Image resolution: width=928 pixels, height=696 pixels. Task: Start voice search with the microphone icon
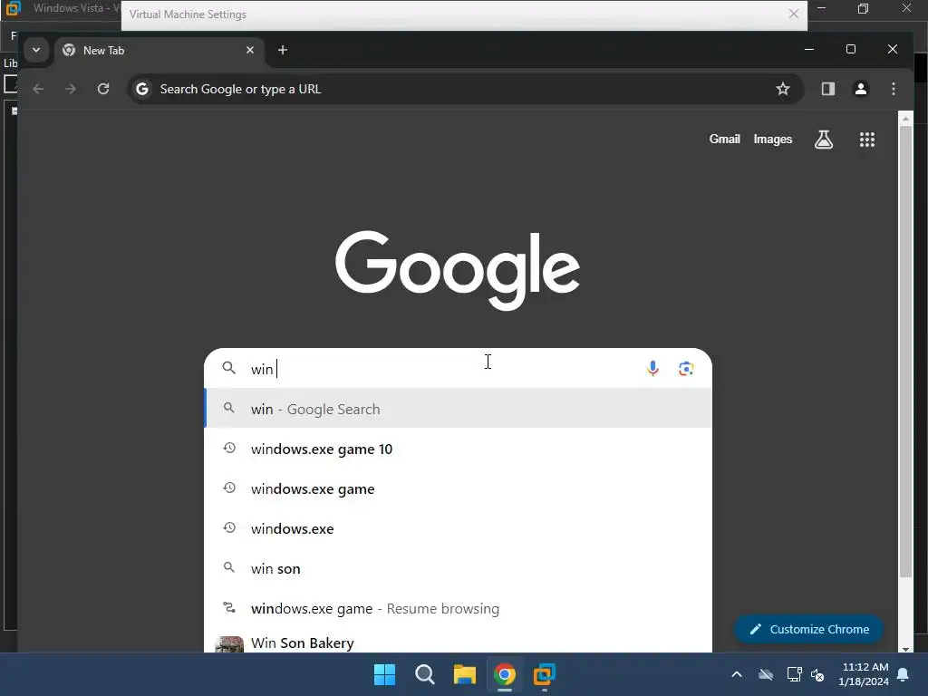[652, 368]
